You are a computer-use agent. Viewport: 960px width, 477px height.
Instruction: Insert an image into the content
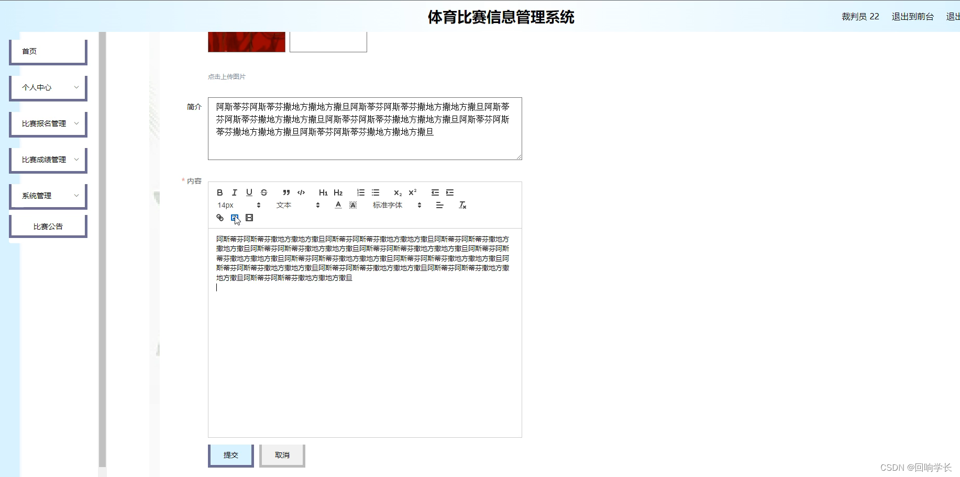234,218
